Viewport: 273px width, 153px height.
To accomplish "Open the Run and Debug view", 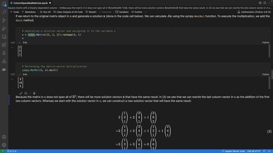I will pos(4,28).
